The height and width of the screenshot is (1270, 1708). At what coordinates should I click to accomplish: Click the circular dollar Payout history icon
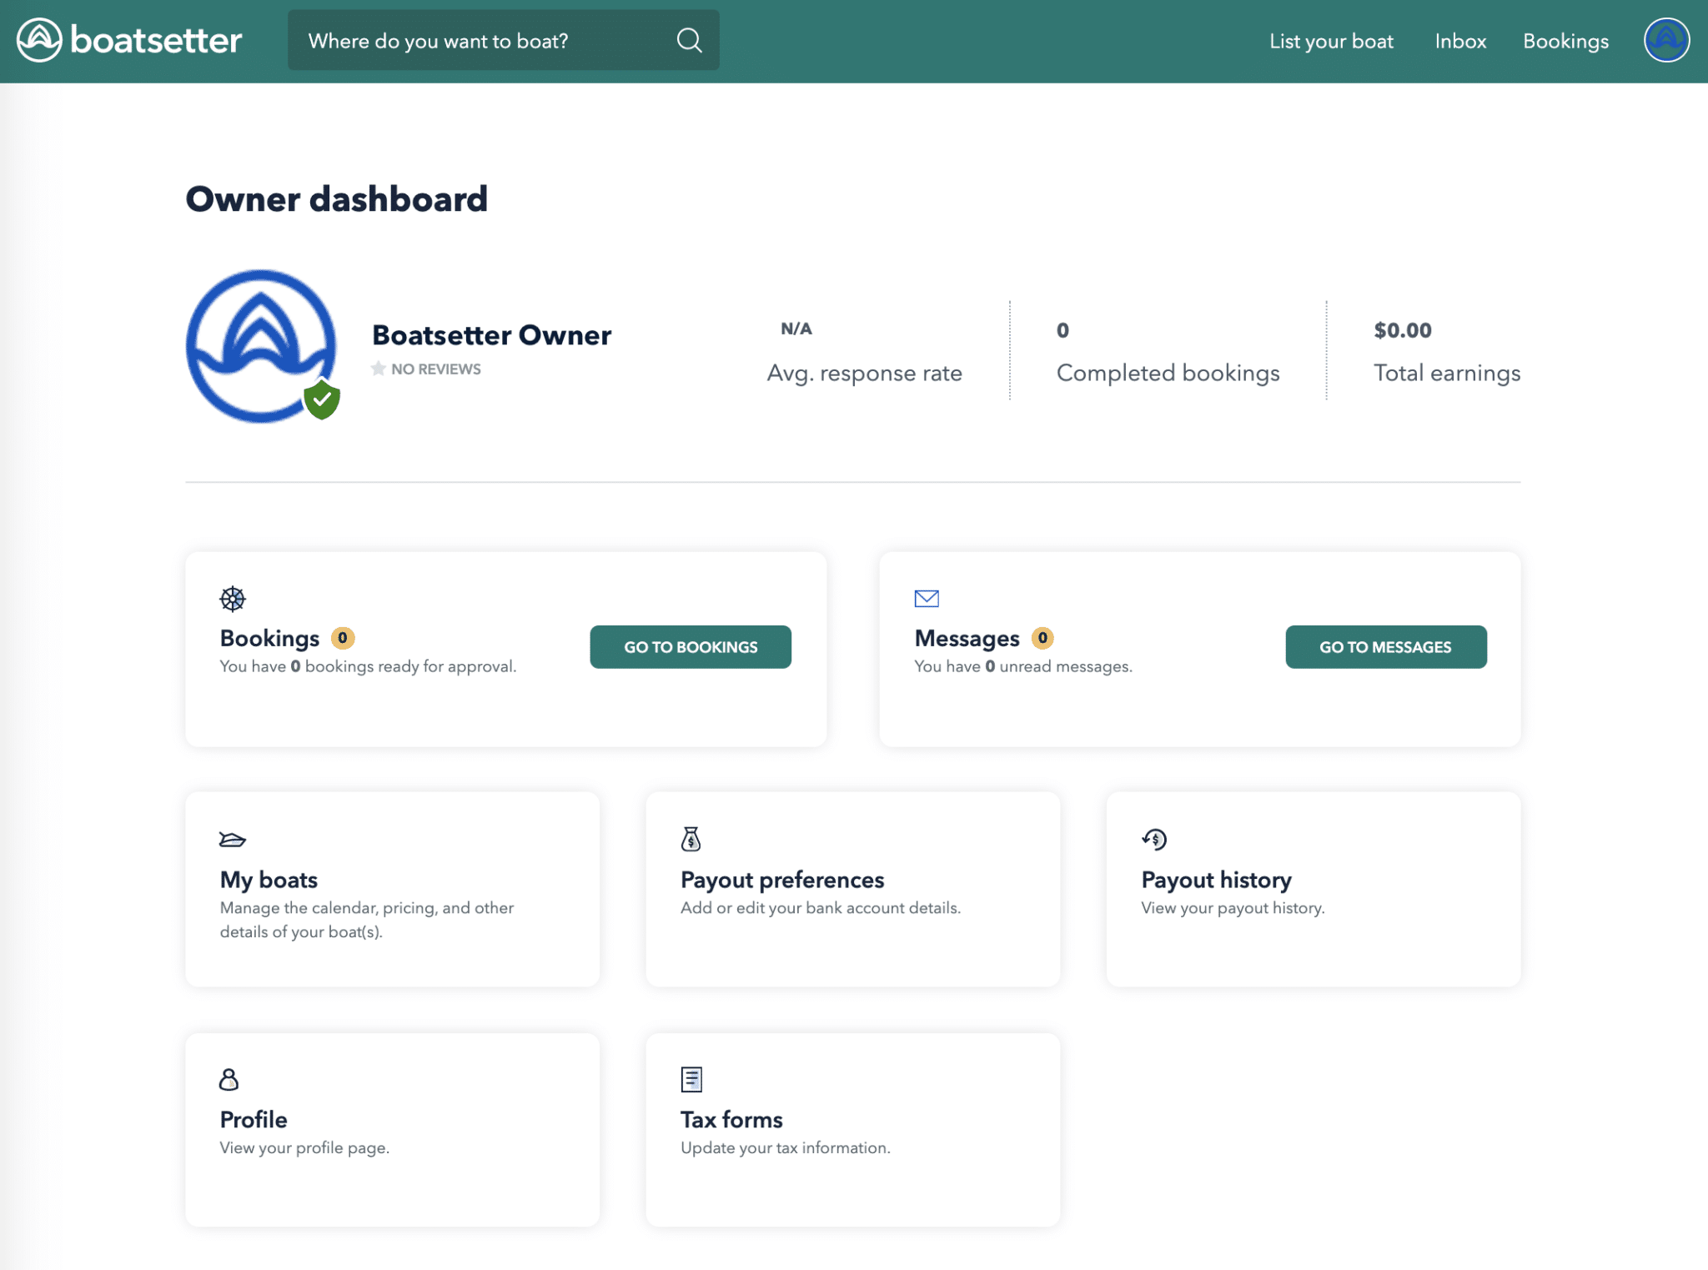1154,839
